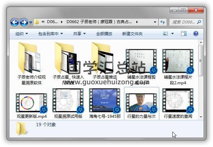The width and height of the screenshot is (213, 147).
Task: Open the 共享 menu
Action: (80, 34)
